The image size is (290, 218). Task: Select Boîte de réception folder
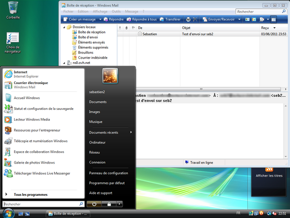point(89,32)
